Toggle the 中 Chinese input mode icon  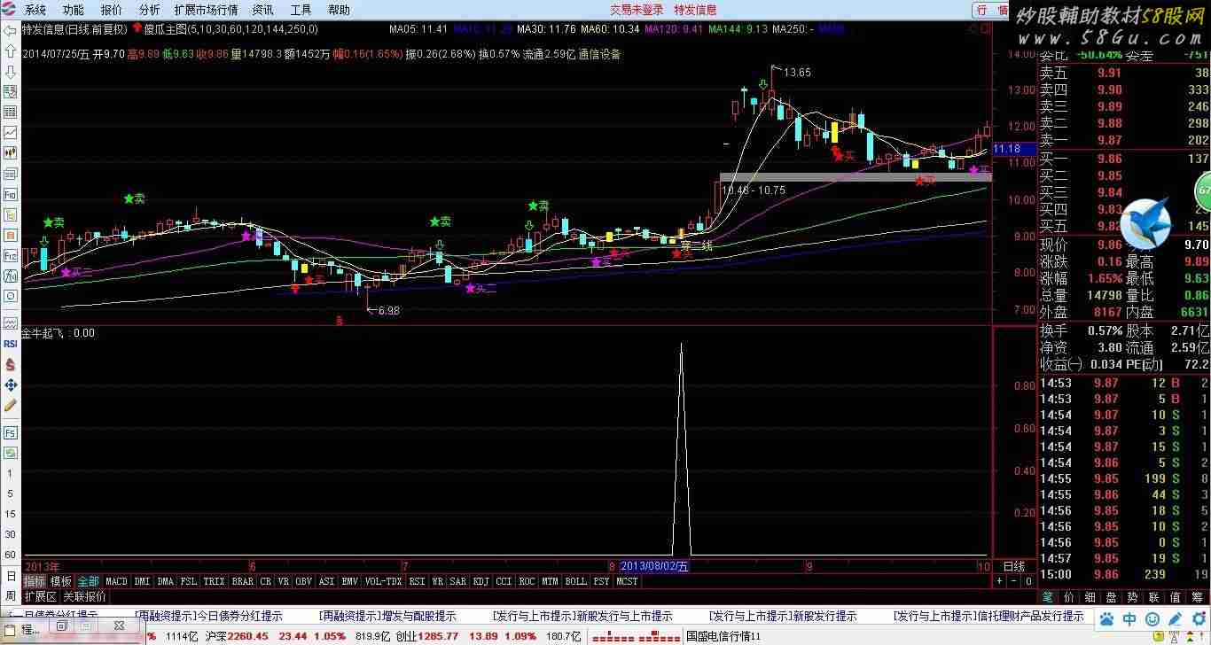[x=1129, y=618]
